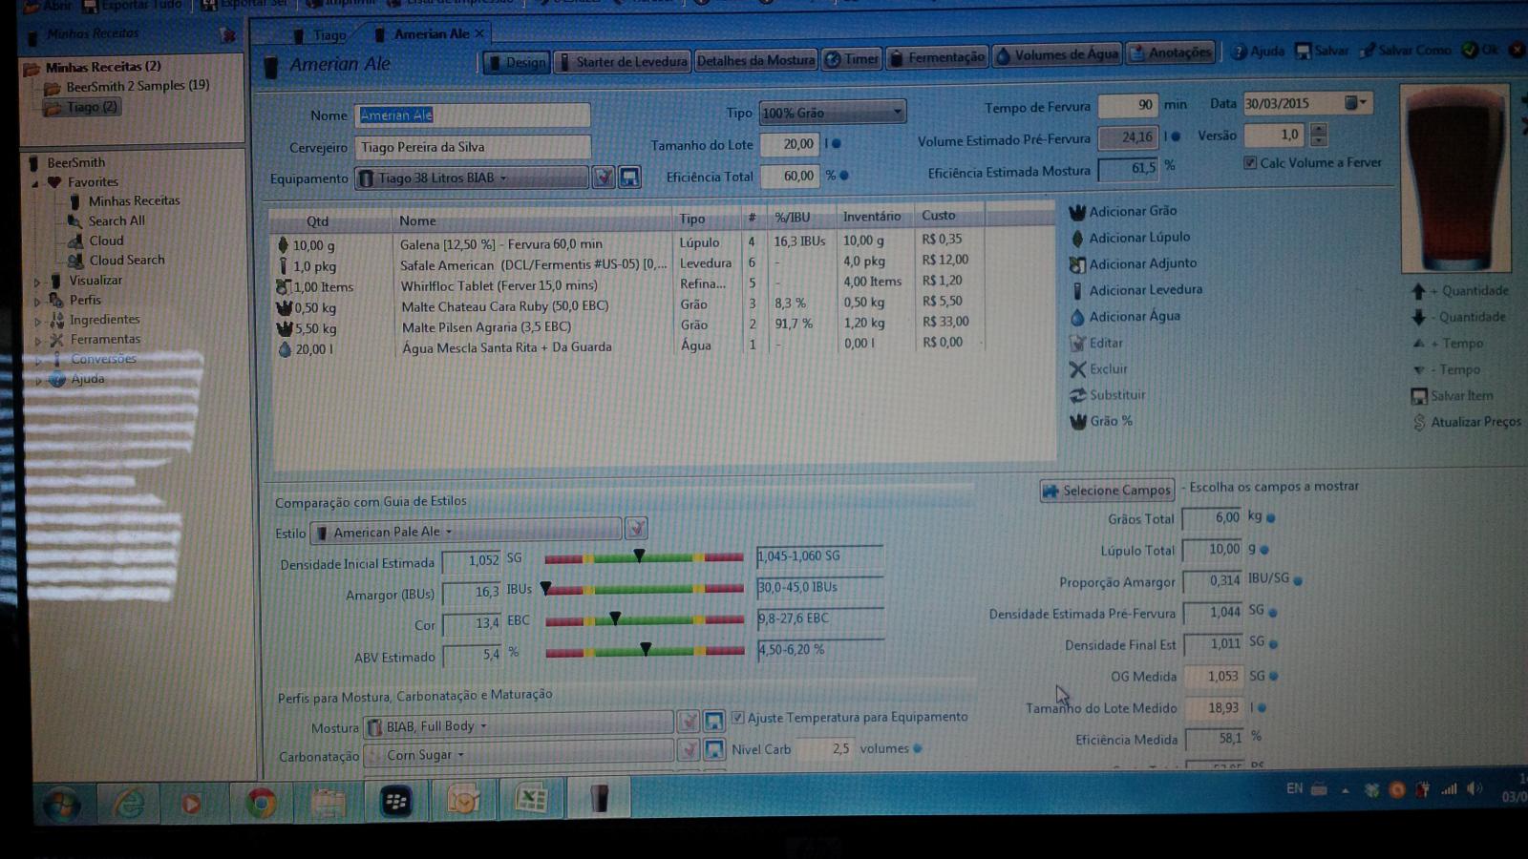The width and height of the screenshot is (1528, 859).
Task: Click the green Ok check icon
Action: coord(1470,49)
